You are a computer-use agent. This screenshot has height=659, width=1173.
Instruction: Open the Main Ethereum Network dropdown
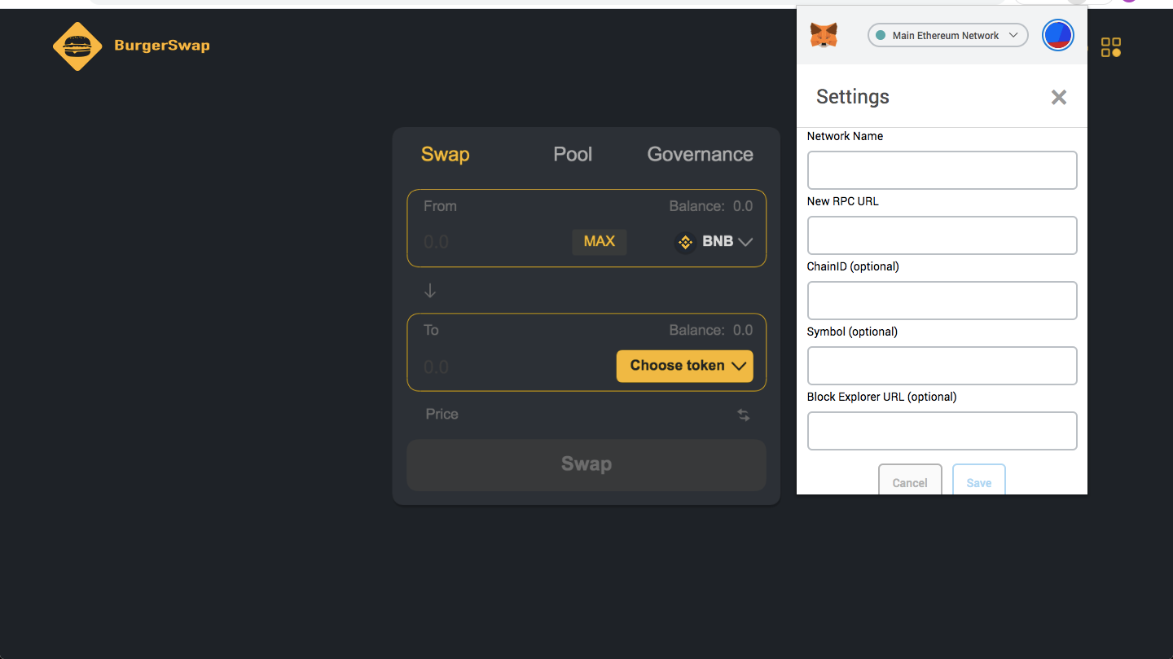click(948, 35)
